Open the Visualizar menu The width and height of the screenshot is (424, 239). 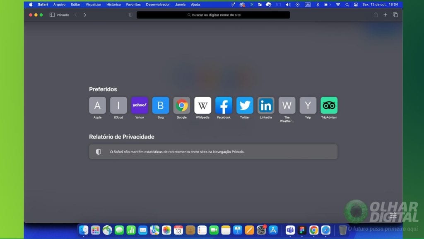[93, 4]
